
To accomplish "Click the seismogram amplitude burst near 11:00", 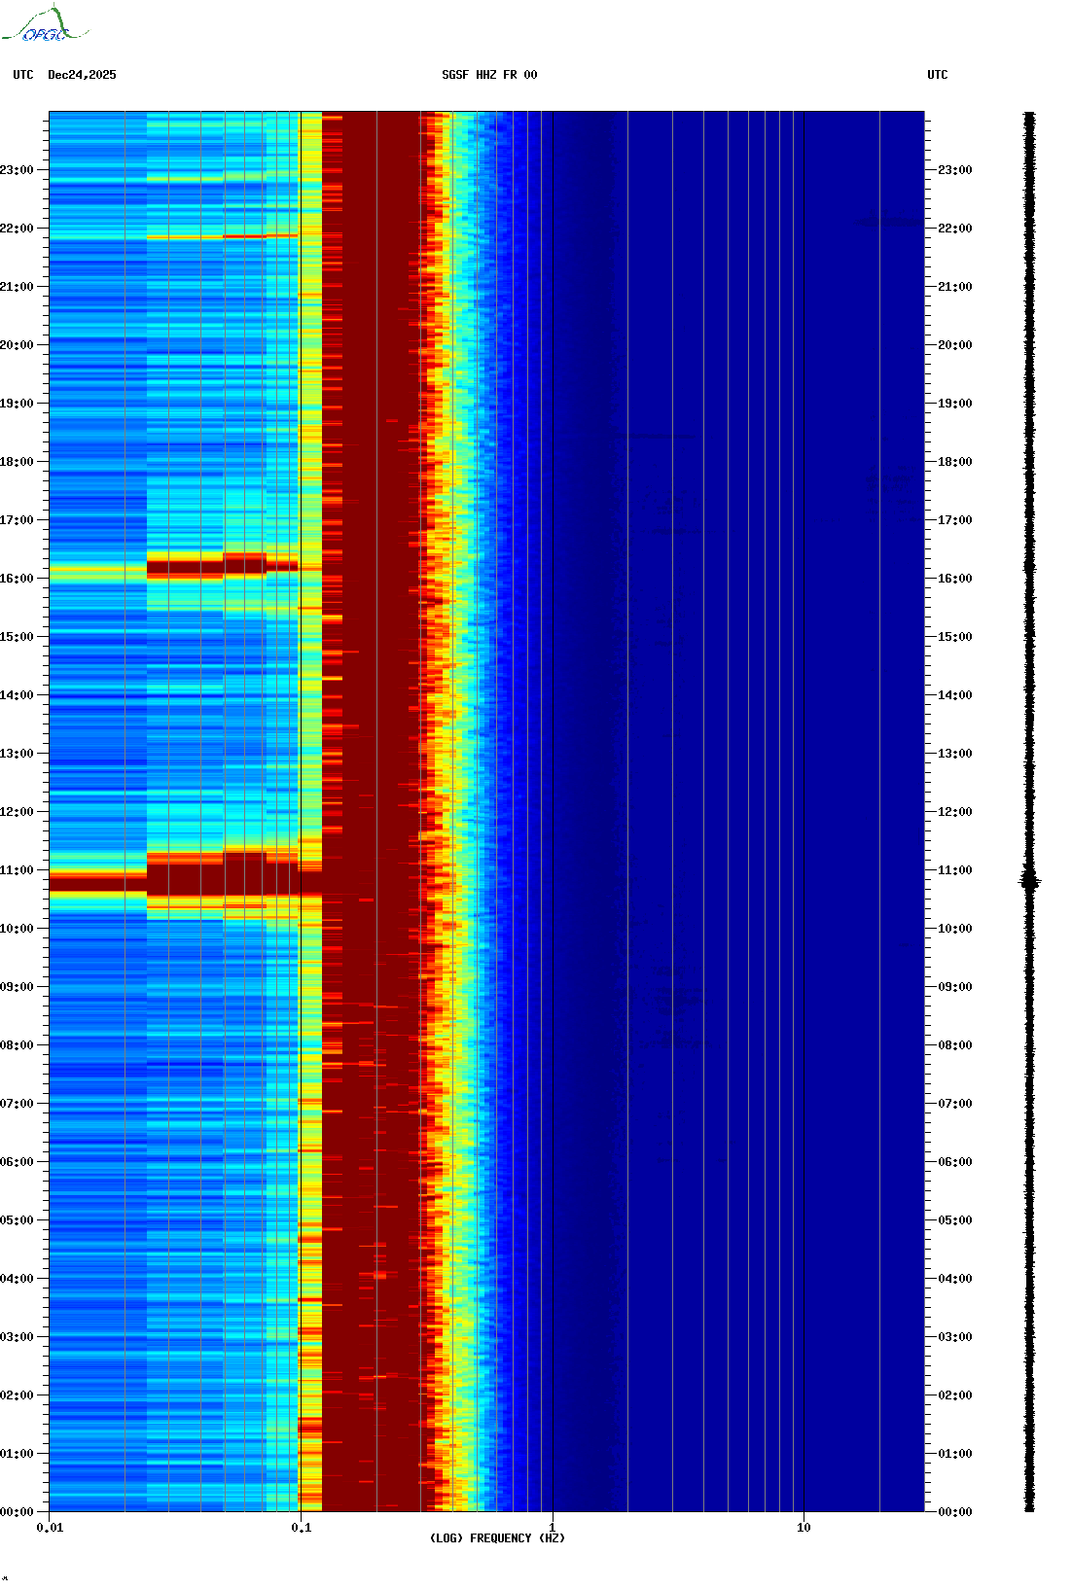I will (x=1029, y=882).
